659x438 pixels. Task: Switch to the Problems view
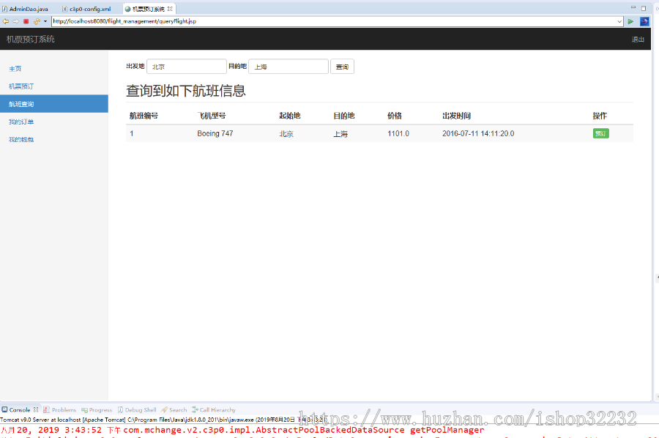[62, 409]
